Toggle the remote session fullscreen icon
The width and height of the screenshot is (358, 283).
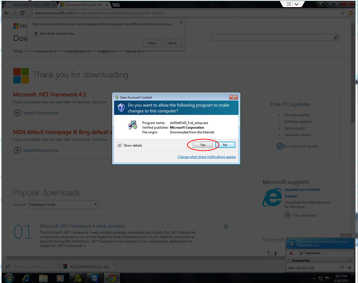[289, 4]
